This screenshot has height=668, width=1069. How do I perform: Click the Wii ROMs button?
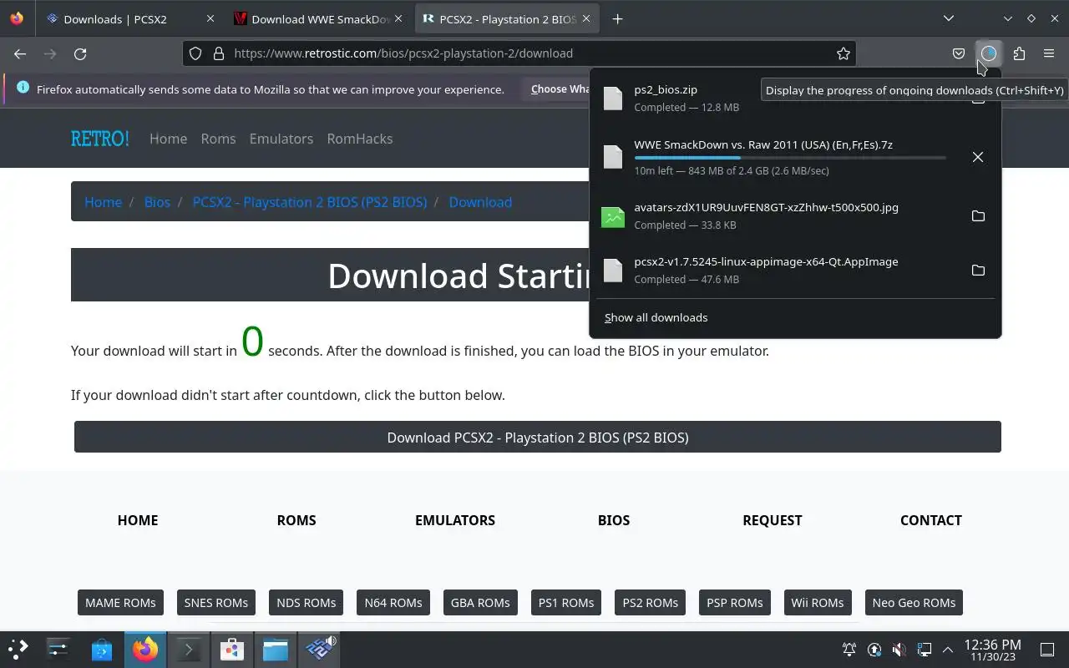point(818,603)
